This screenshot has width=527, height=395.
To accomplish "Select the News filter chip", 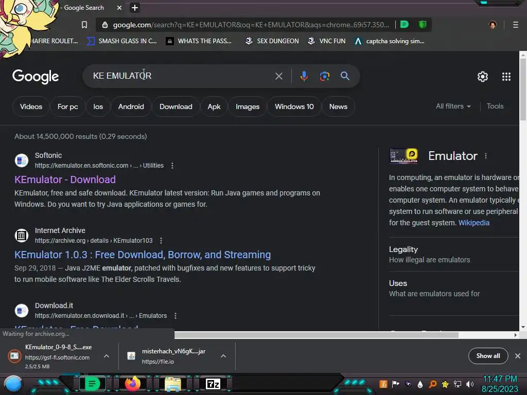I will (x=338, y=106).
